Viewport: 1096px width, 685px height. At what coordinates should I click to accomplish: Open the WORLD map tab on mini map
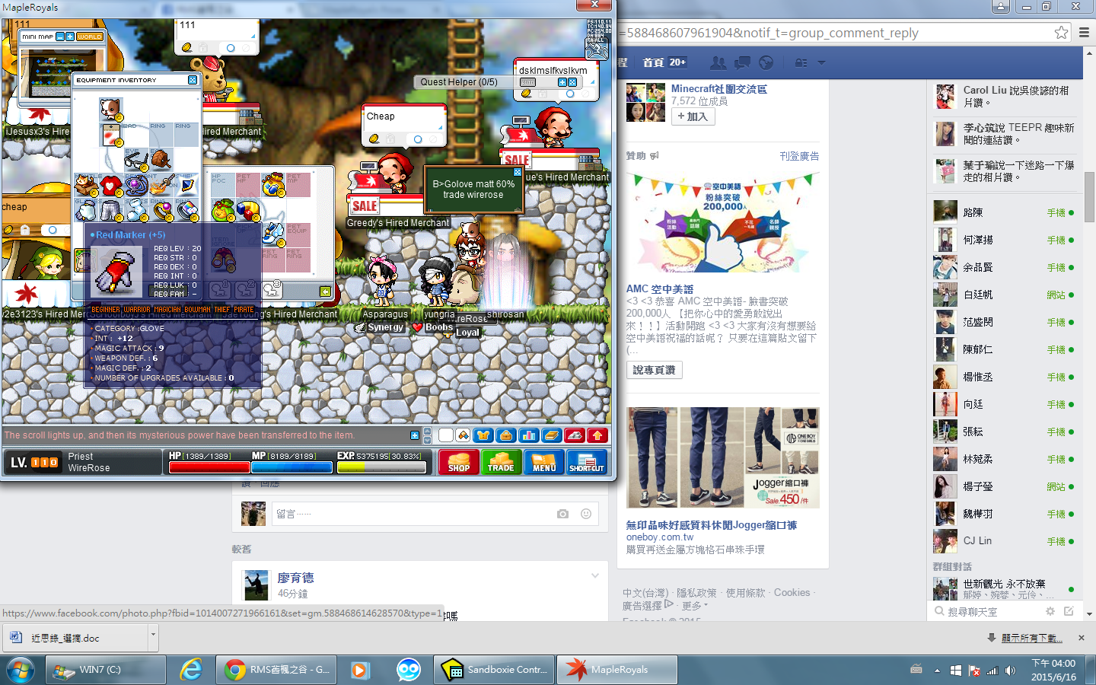tap(89, 37)
